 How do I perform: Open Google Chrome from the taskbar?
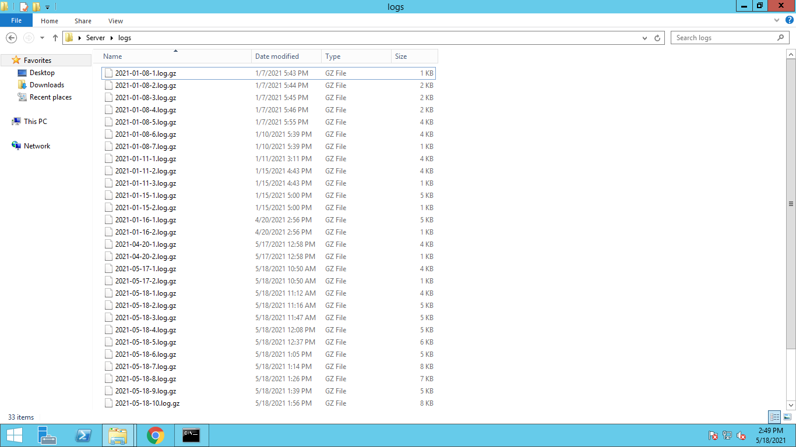coord(155,435)
